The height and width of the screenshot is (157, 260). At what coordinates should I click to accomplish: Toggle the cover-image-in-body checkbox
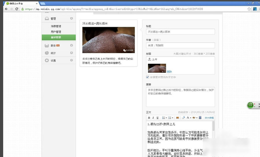[147, 77]
